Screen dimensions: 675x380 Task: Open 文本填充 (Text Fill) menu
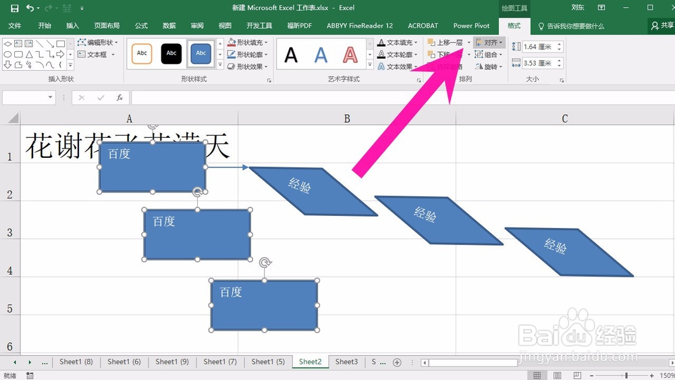tap(398, 43)
